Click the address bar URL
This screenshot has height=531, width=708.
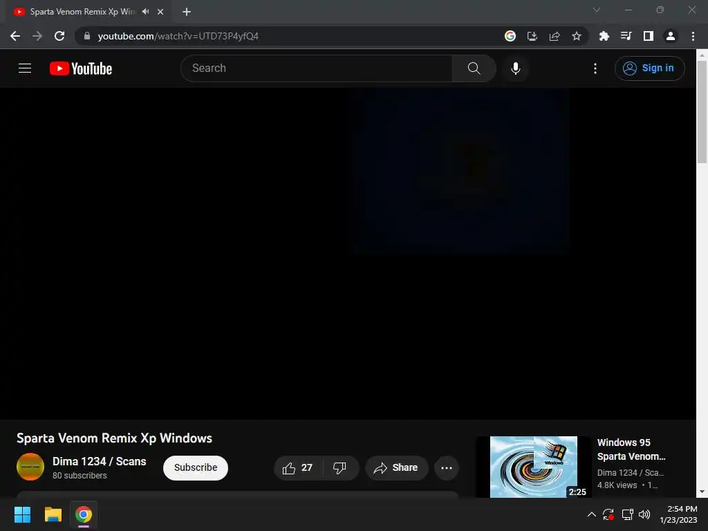[x=178, y=36]
